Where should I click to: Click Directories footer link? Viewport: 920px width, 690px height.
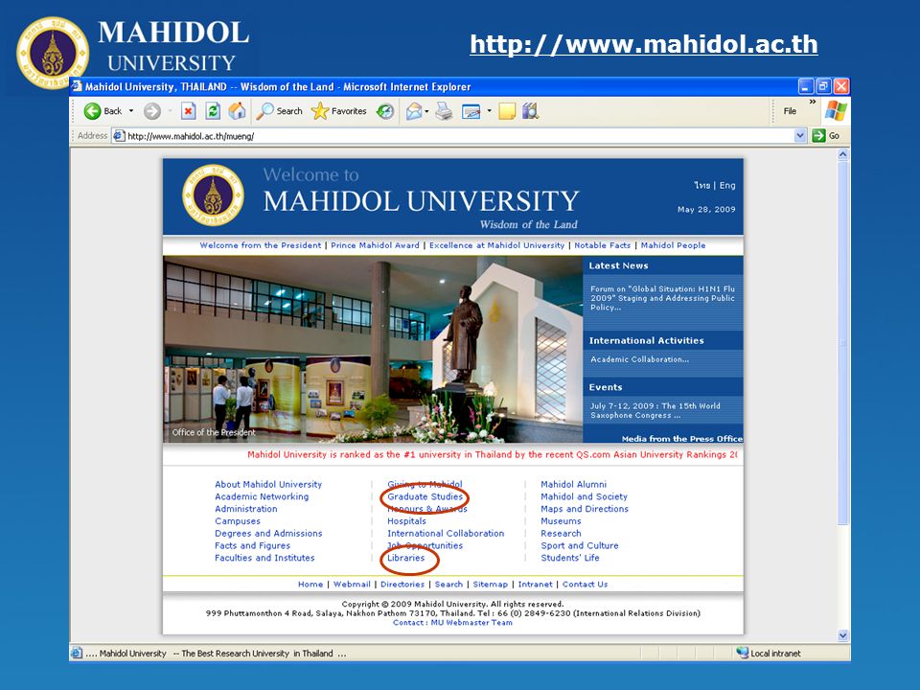tap(402, 584)
